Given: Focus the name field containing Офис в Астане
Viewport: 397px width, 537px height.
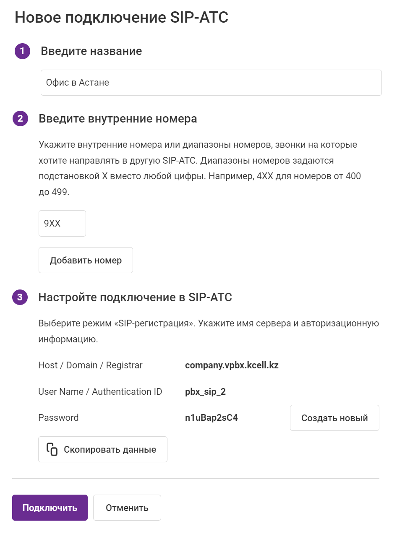Looking at the screenshot, I should 211,83.
